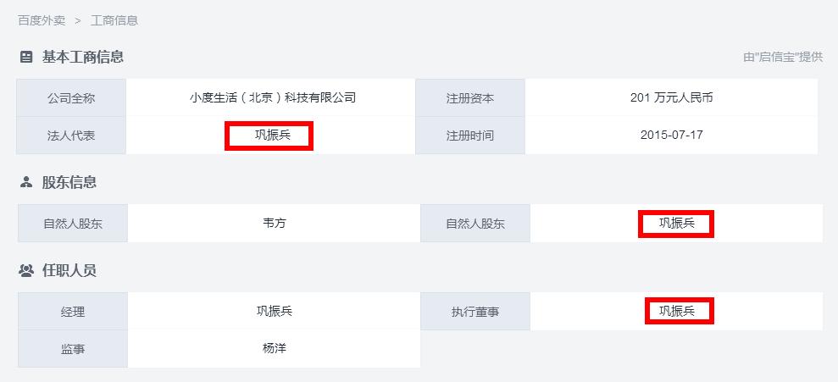The height and width of the screenshot is (382, 838).
Task: Click the 注册时间 label cell
Action: coord(470,136)
